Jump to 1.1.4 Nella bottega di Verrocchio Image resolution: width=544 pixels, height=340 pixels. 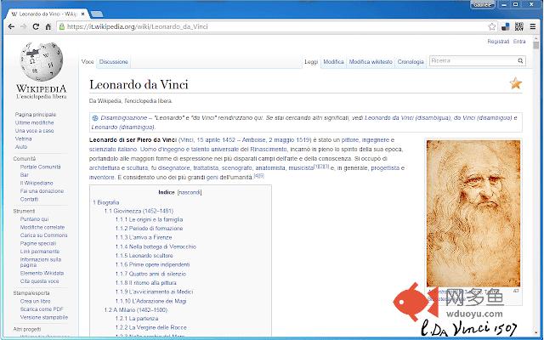pos(156,246)
